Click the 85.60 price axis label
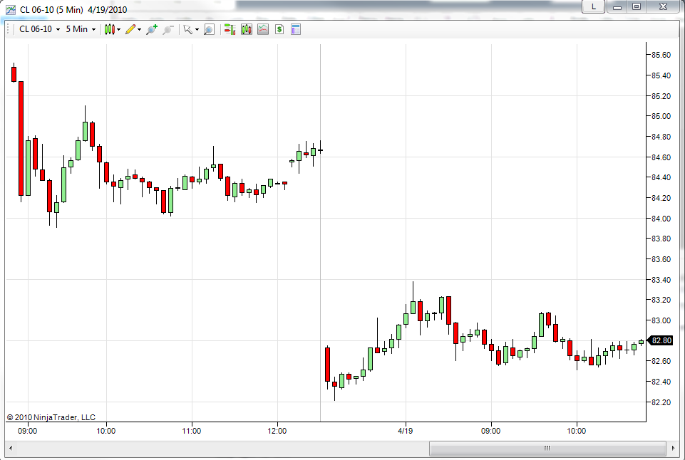 pyautogui.click(x=661, y=55)
